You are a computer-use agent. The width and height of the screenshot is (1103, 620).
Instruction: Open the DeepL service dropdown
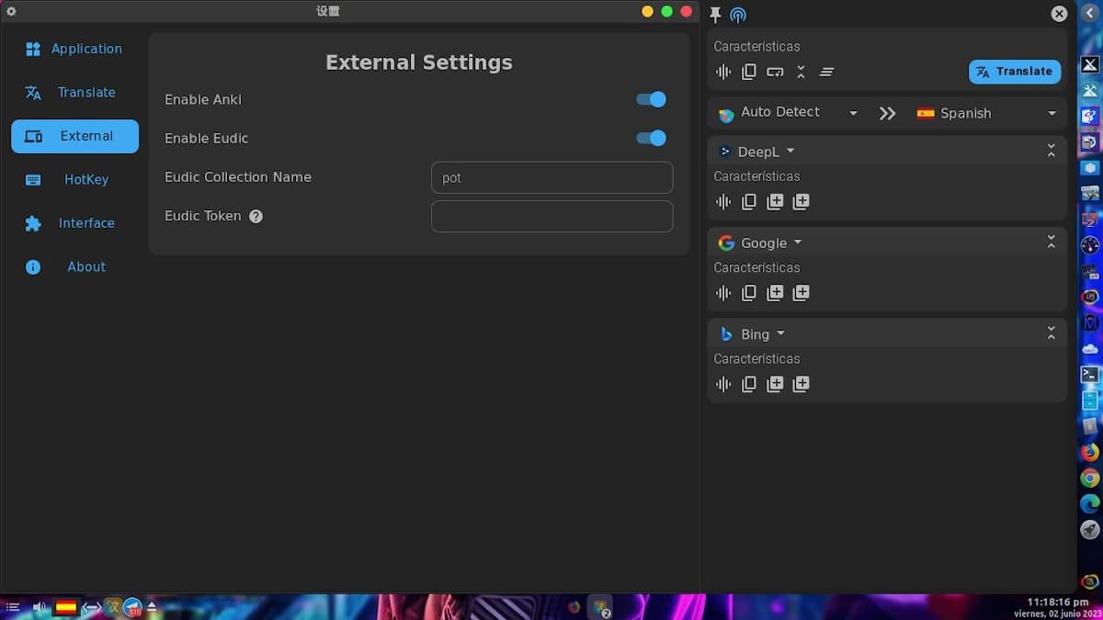[x=757, y=152]
